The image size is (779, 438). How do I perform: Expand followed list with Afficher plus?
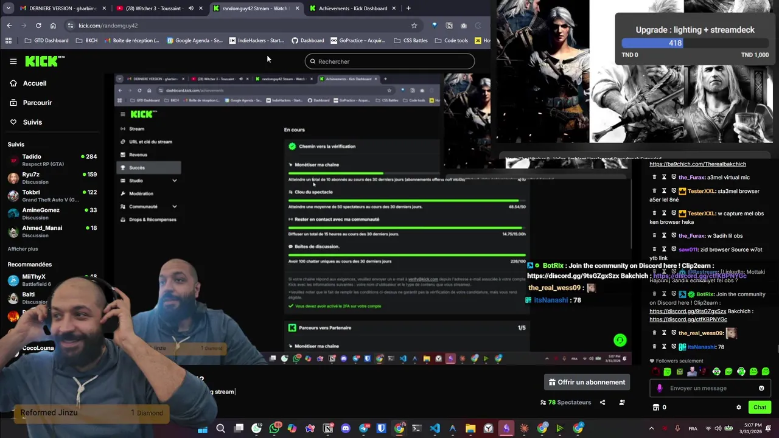tap(23, 249)
